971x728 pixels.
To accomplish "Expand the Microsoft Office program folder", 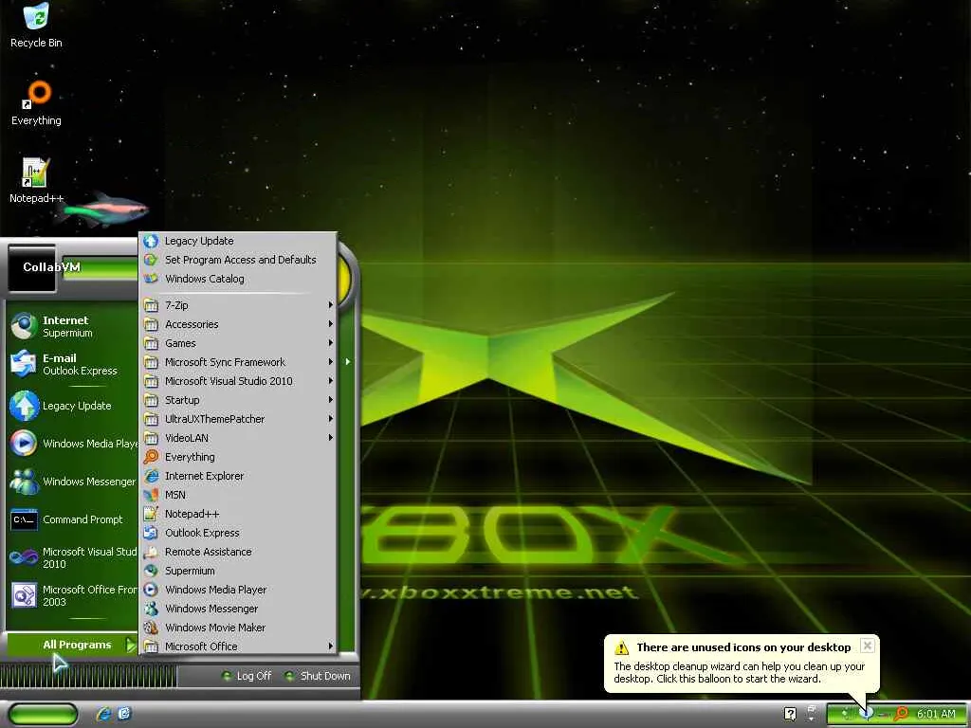I will pyautogui.click(x=240, y=646).
